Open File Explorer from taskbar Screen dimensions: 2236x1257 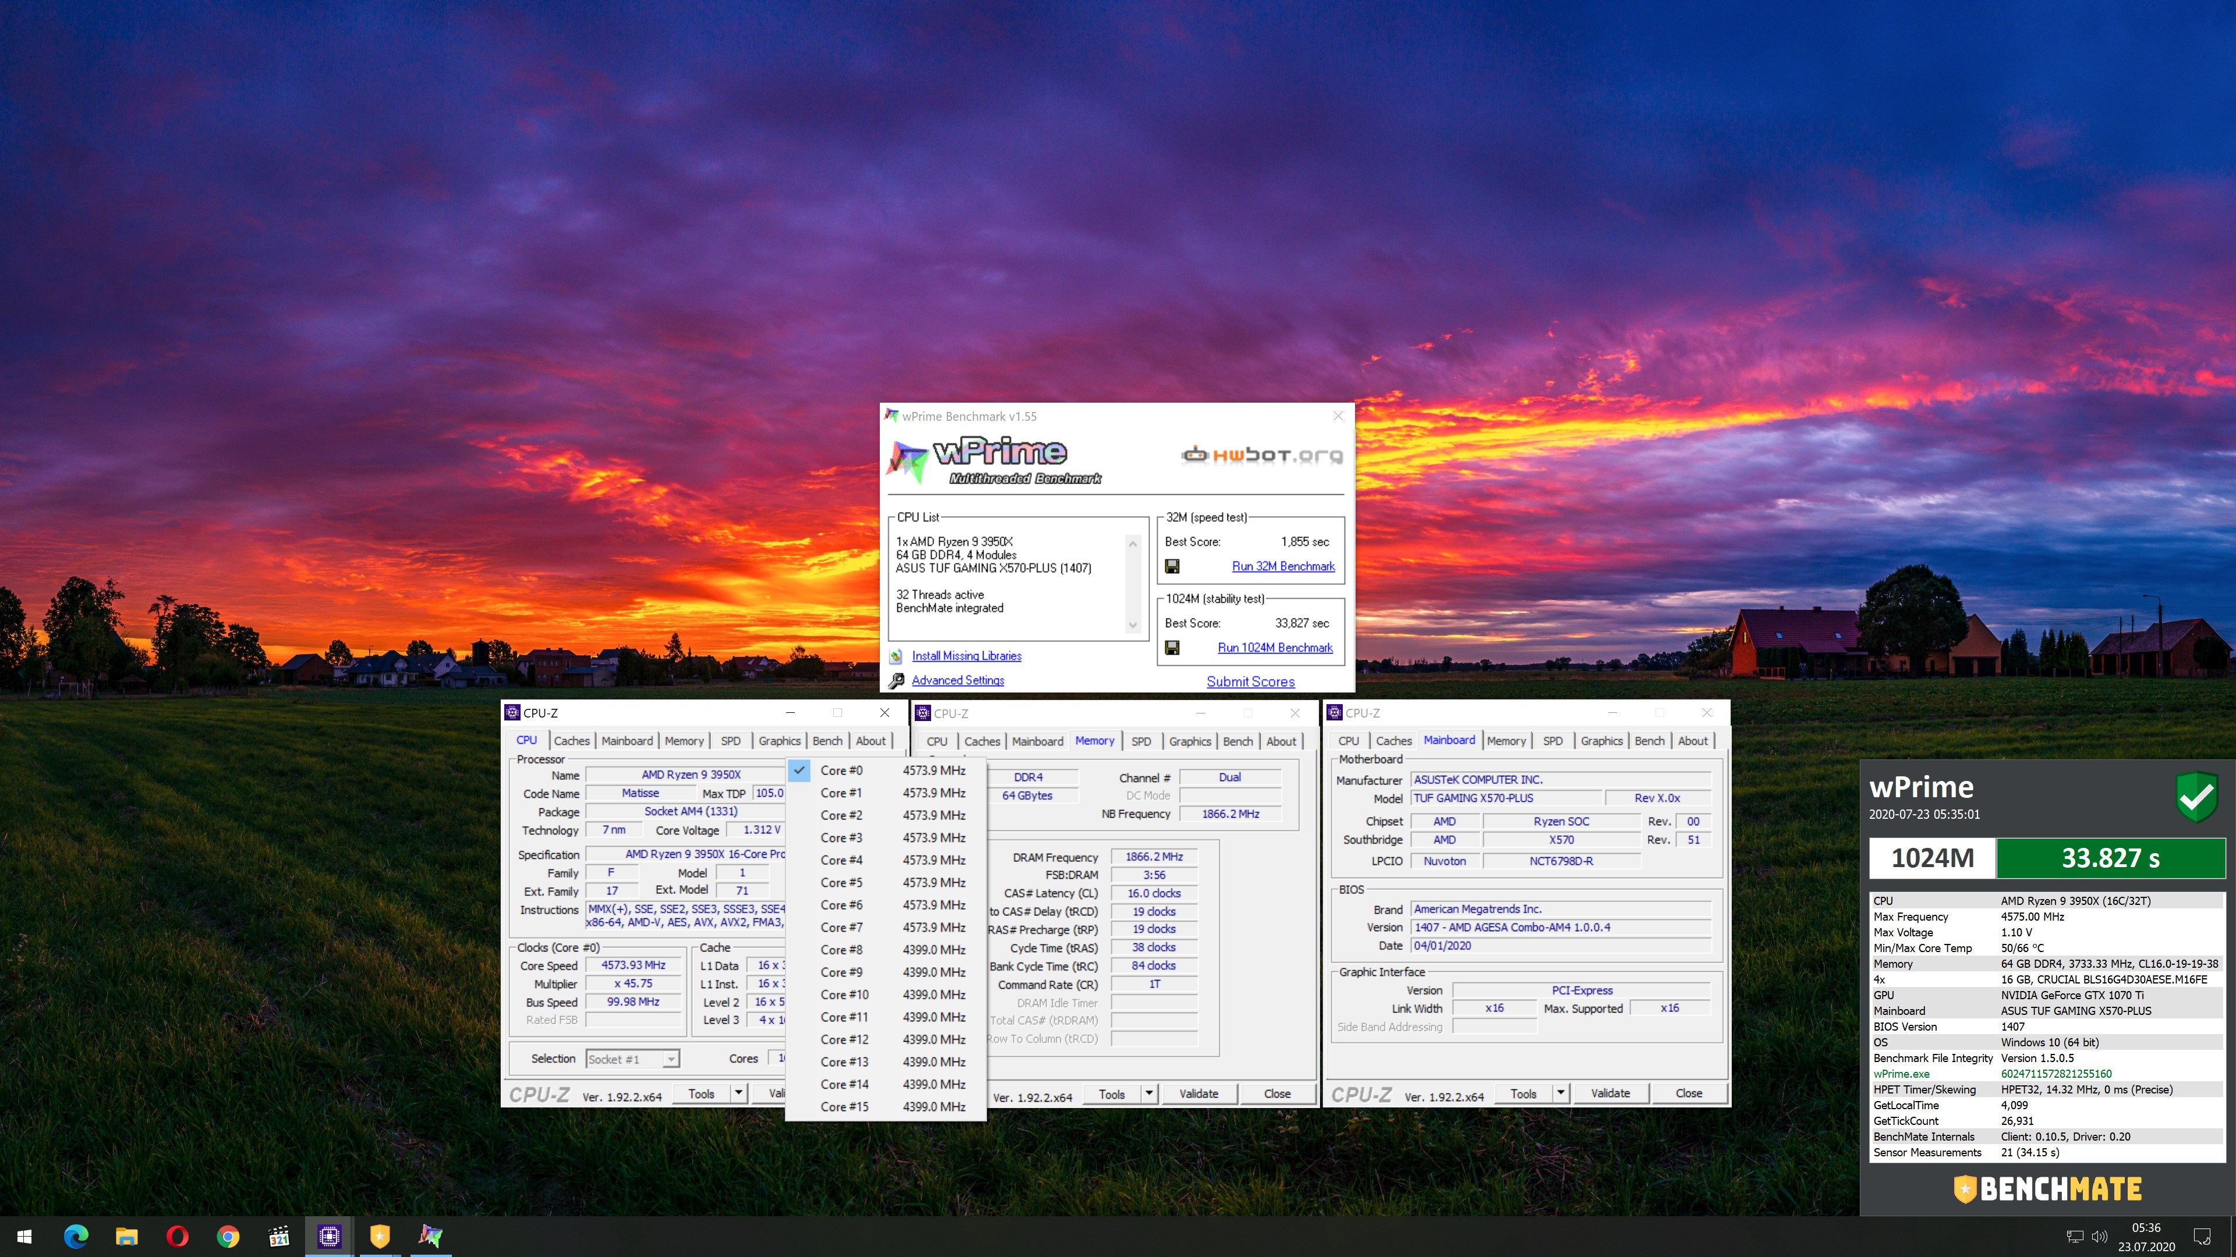tap(127, 1236)
